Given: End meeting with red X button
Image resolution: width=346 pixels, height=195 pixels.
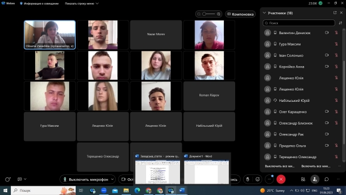Looking at the screenshot, I should [x=281, y=179].
